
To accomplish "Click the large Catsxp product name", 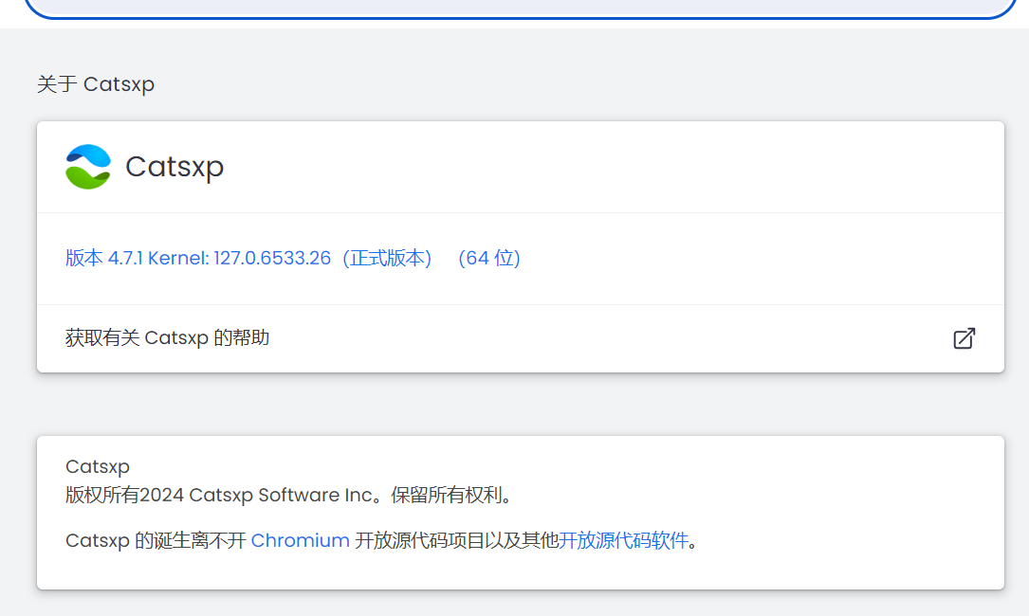I will click(x=175, y=167).
